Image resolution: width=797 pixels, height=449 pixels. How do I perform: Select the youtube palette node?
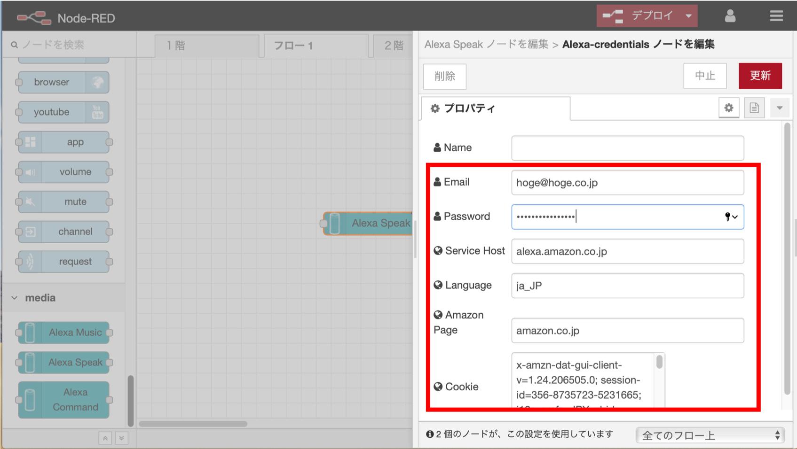64,112
